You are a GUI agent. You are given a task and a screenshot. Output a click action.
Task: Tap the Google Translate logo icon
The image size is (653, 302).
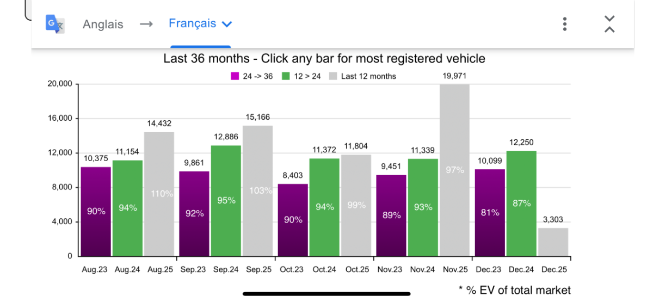(55, 24)
